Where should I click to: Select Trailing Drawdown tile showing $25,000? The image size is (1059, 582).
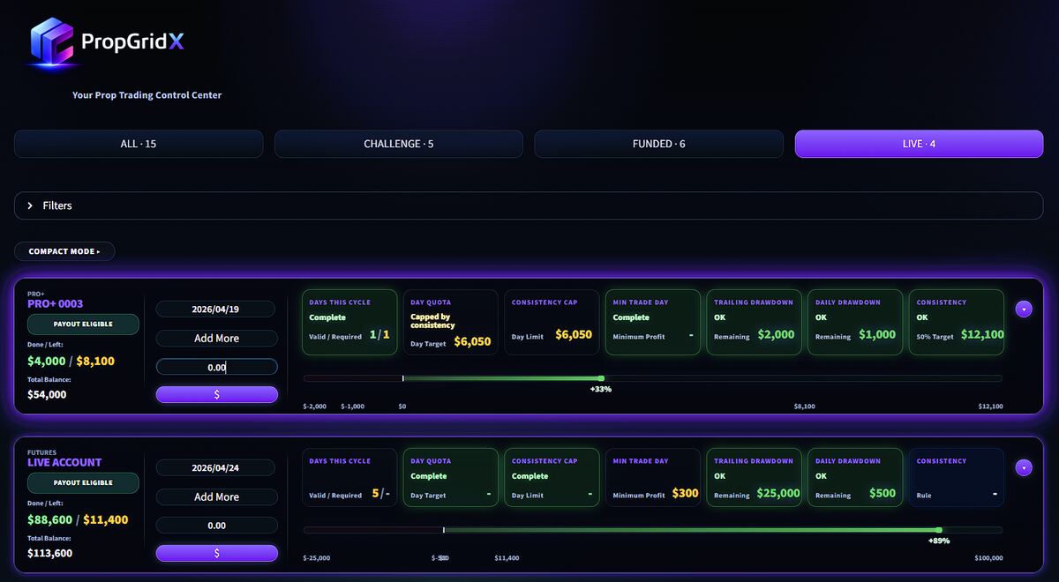[x=754, y=478]
